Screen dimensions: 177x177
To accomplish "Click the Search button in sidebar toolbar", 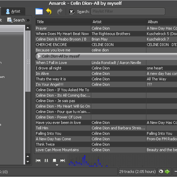I will click(x=16, y=20).
